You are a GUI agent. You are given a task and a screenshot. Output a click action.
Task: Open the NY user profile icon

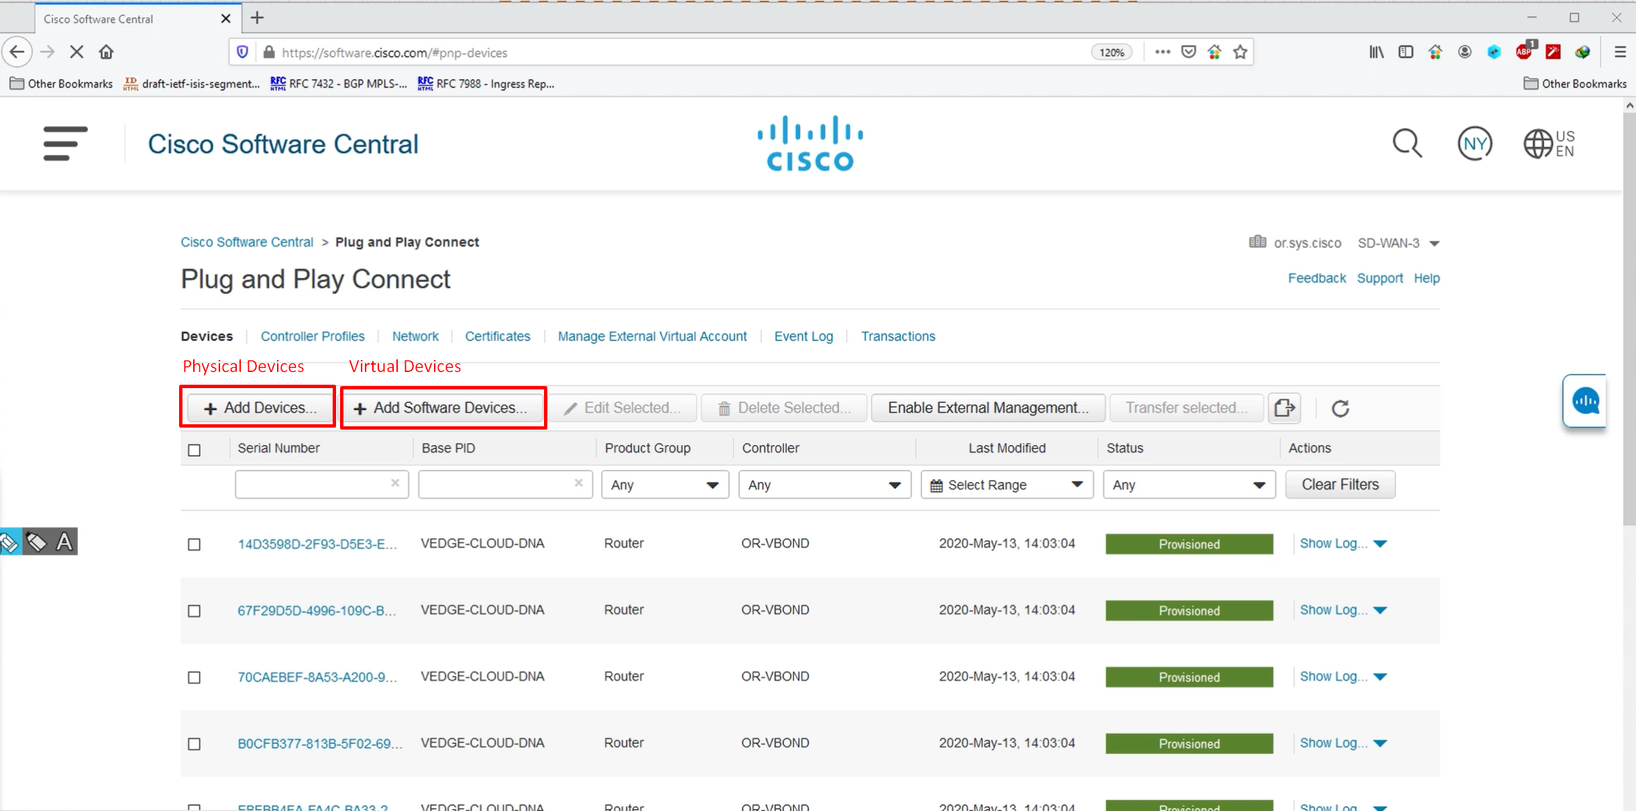click(1474, 143)
